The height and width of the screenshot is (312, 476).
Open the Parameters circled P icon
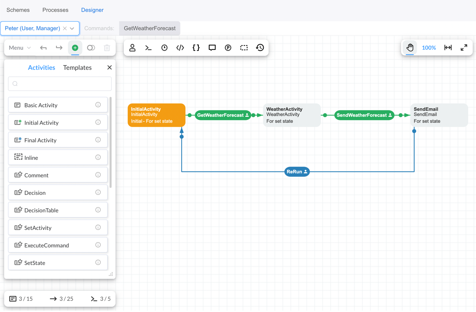pyautogui.click(x=228, y=48)
